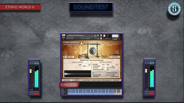Open the instrument info icon in header
The image size is (184, 103).
click(x=98, y=35)
